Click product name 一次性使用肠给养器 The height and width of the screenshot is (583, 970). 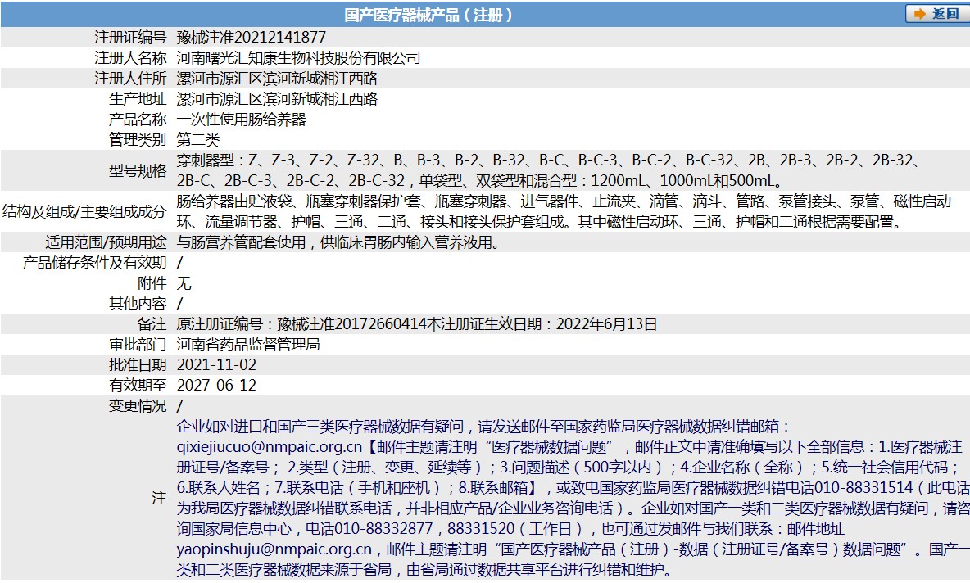click(x=241, y=120)
